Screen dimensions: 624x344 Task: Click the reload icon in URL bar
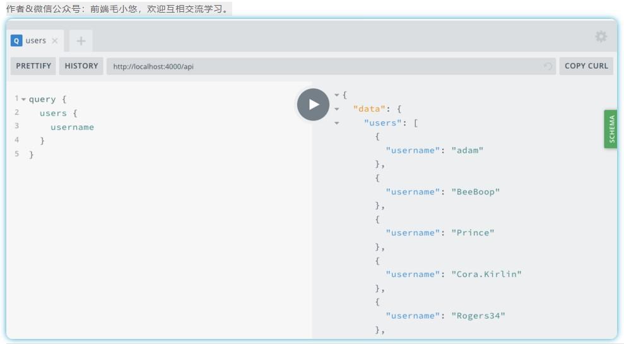pyautogui.click(x=548, y=66)
